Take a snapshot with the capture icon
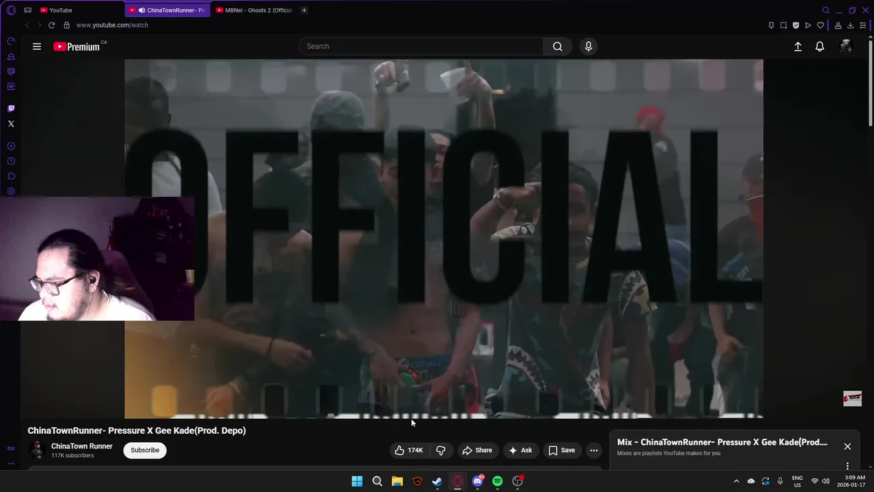This screenshot has width=874, height=492. click(783, 25)
